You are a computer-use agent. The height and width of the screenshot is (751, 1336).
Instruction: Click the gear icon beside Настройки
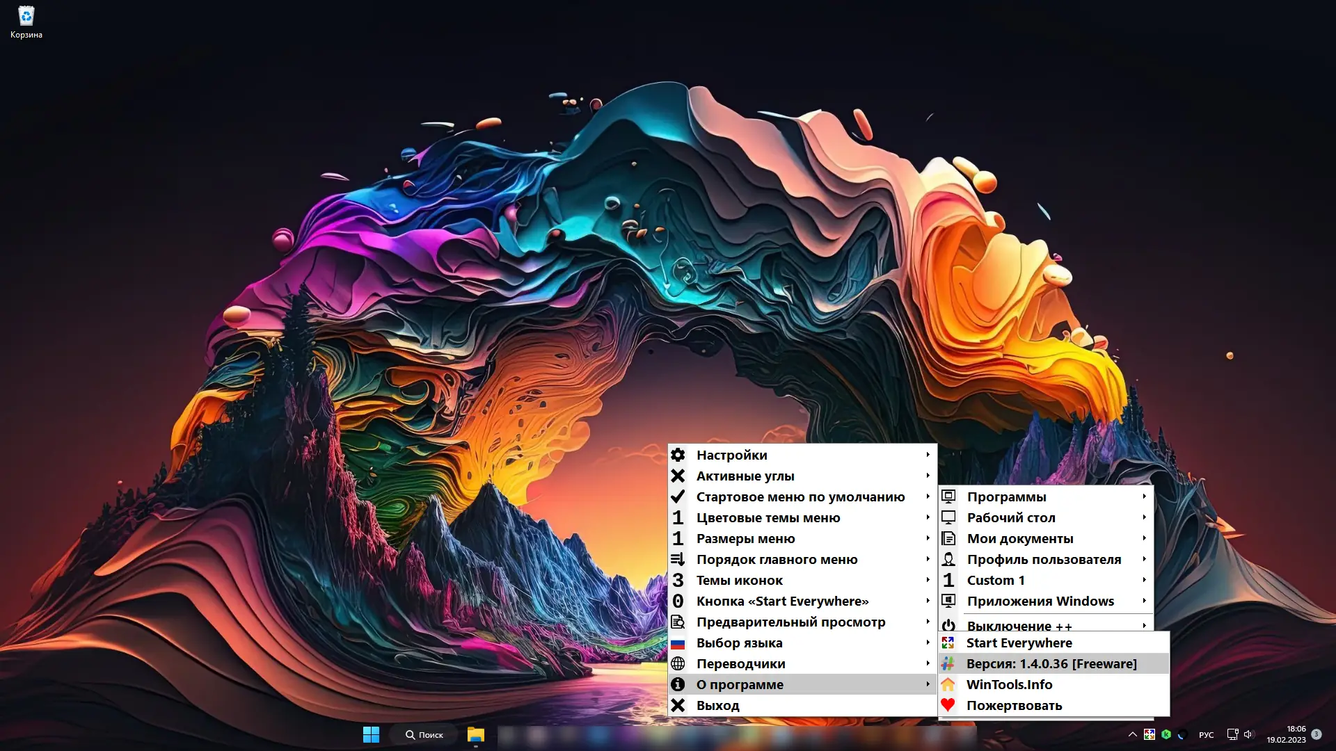click(x=678, y=455)
